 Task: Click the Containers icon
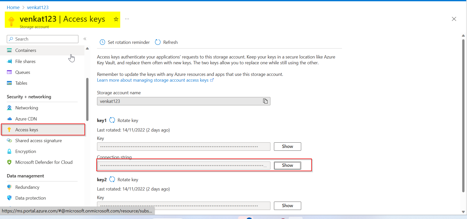pyautogui.click(x=9, y=50)
